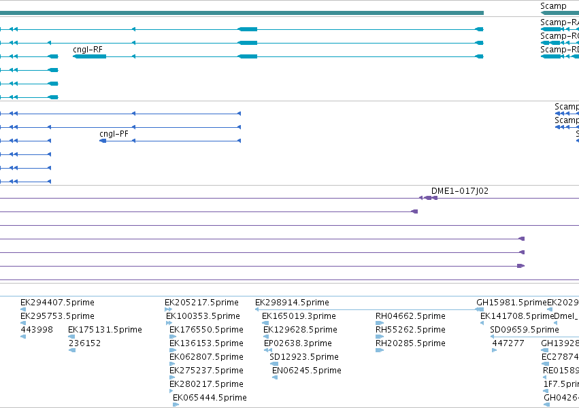Click the EK062807.5prime EST label
Image resolution: width=579 pixels, height=408 pixels.
point(206,357)
